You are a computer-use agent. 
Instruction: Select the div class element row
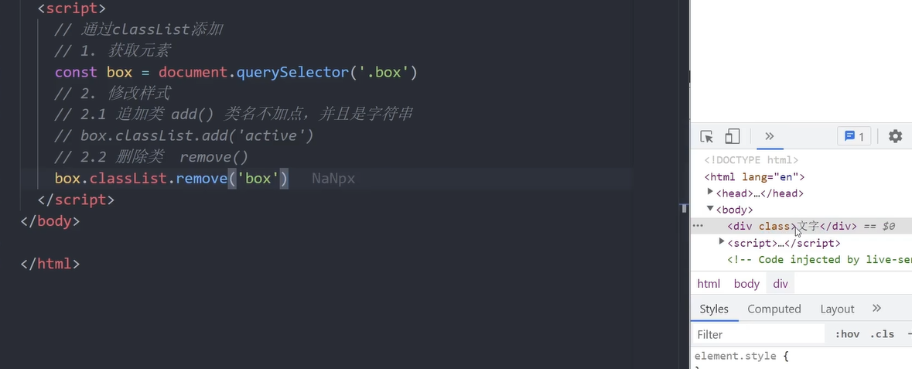(x=801, y=227)
